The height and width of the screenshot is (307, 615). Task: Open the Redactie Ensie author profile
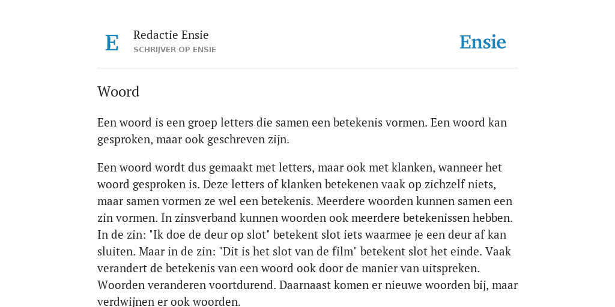[x=171, y=35]
